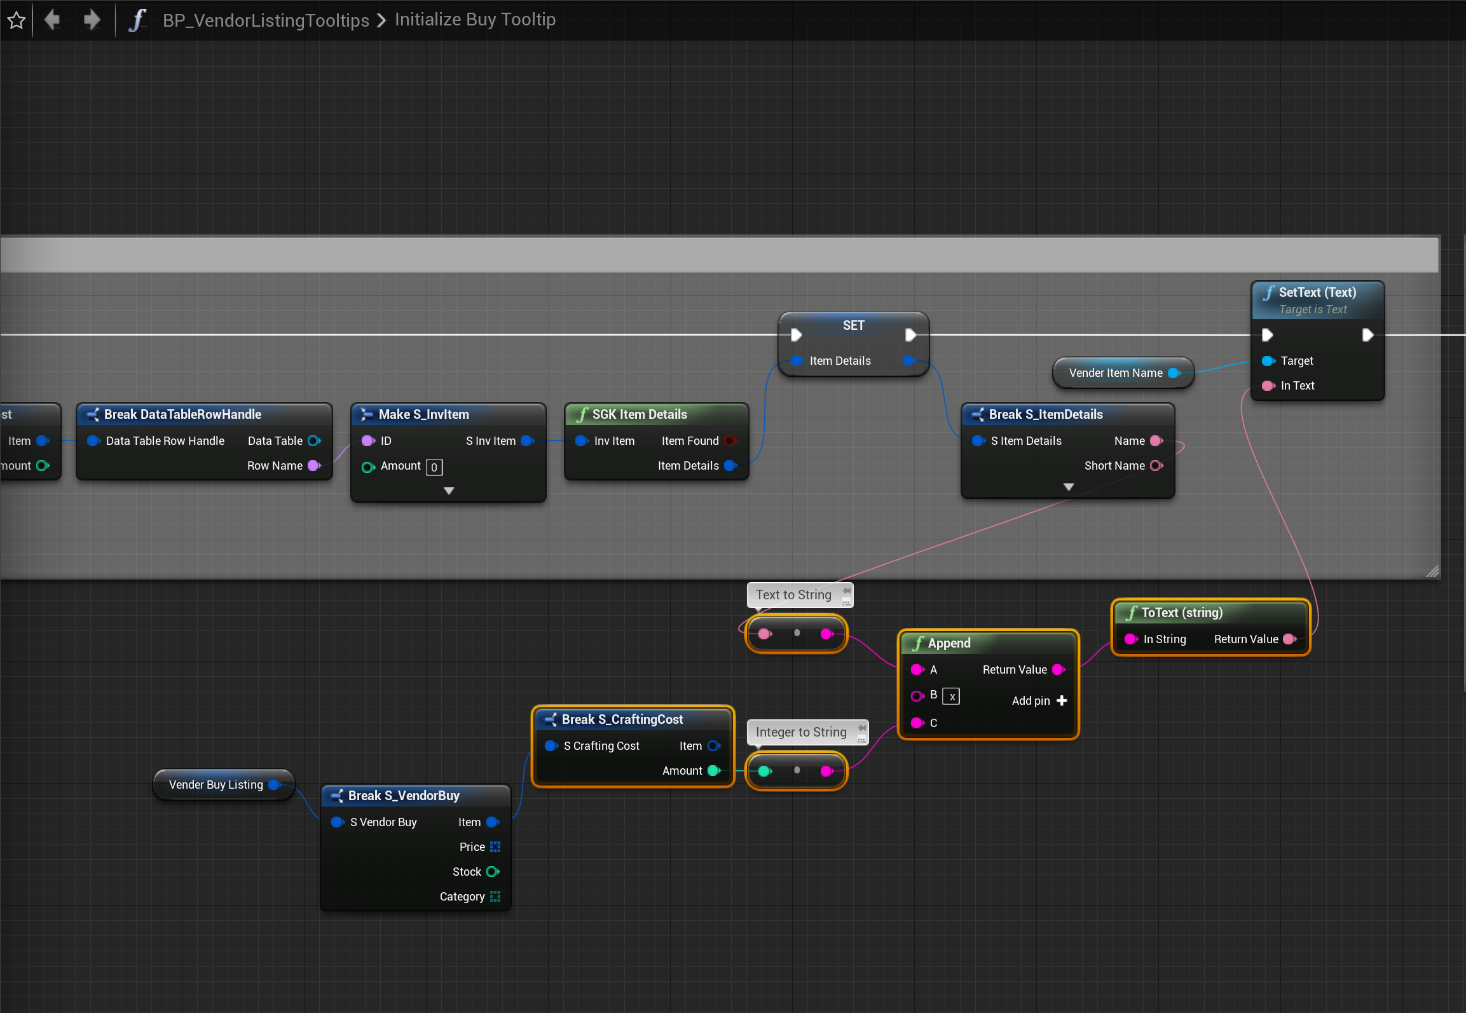Expand Make S_InvItem advanced pins arrow
Image resolution: width=1466 pixels, height=1013 pixels.
pos(449,491)
